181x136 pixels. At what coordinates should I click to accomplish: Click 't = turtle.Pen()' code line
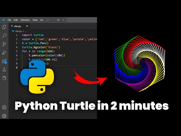(35, 43)
